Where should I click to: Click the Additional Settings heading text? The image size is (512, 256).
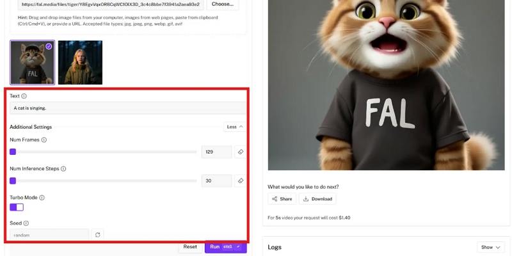31,127
